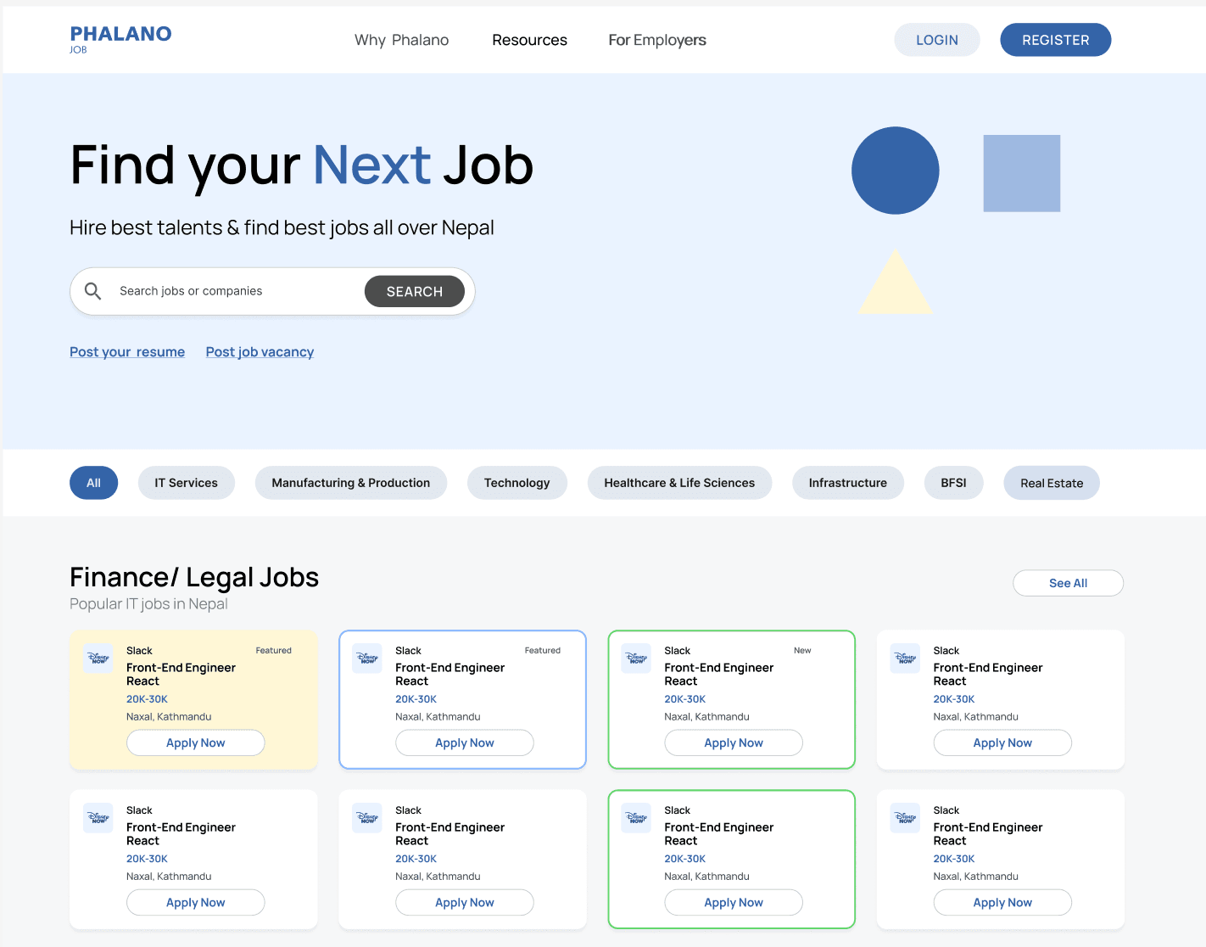The width and height of the screenshot is (1206, 947).
Task: Select the All category filter
Action: point(93,483)
